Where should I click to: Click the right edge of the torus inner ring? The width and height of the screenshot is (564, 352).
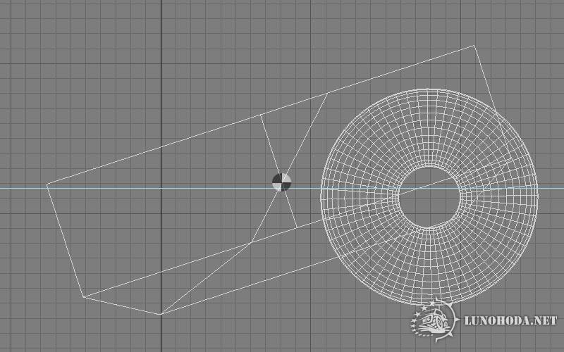tap(461, 197)
